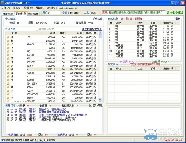Click the 手动加草 link

(x=97, y=19)
